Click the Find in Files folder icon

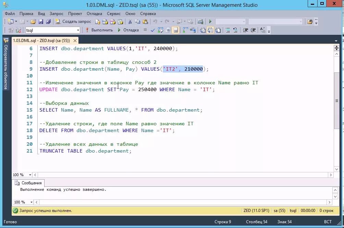point(310,22)
